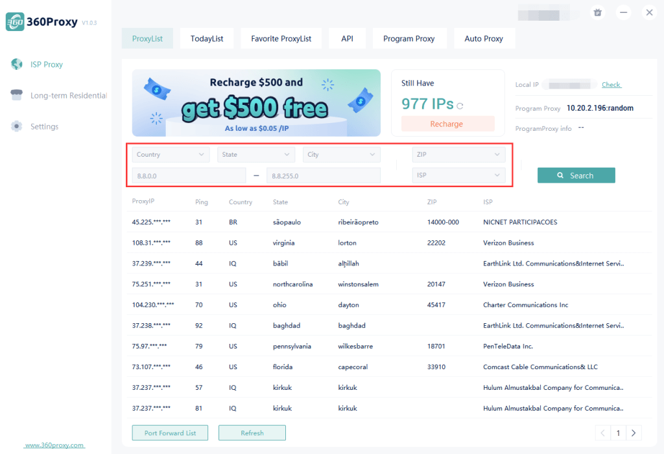Screen dimensions: 664x454
Task: Click the Long-term Residential icon
Action: point(16,95)
